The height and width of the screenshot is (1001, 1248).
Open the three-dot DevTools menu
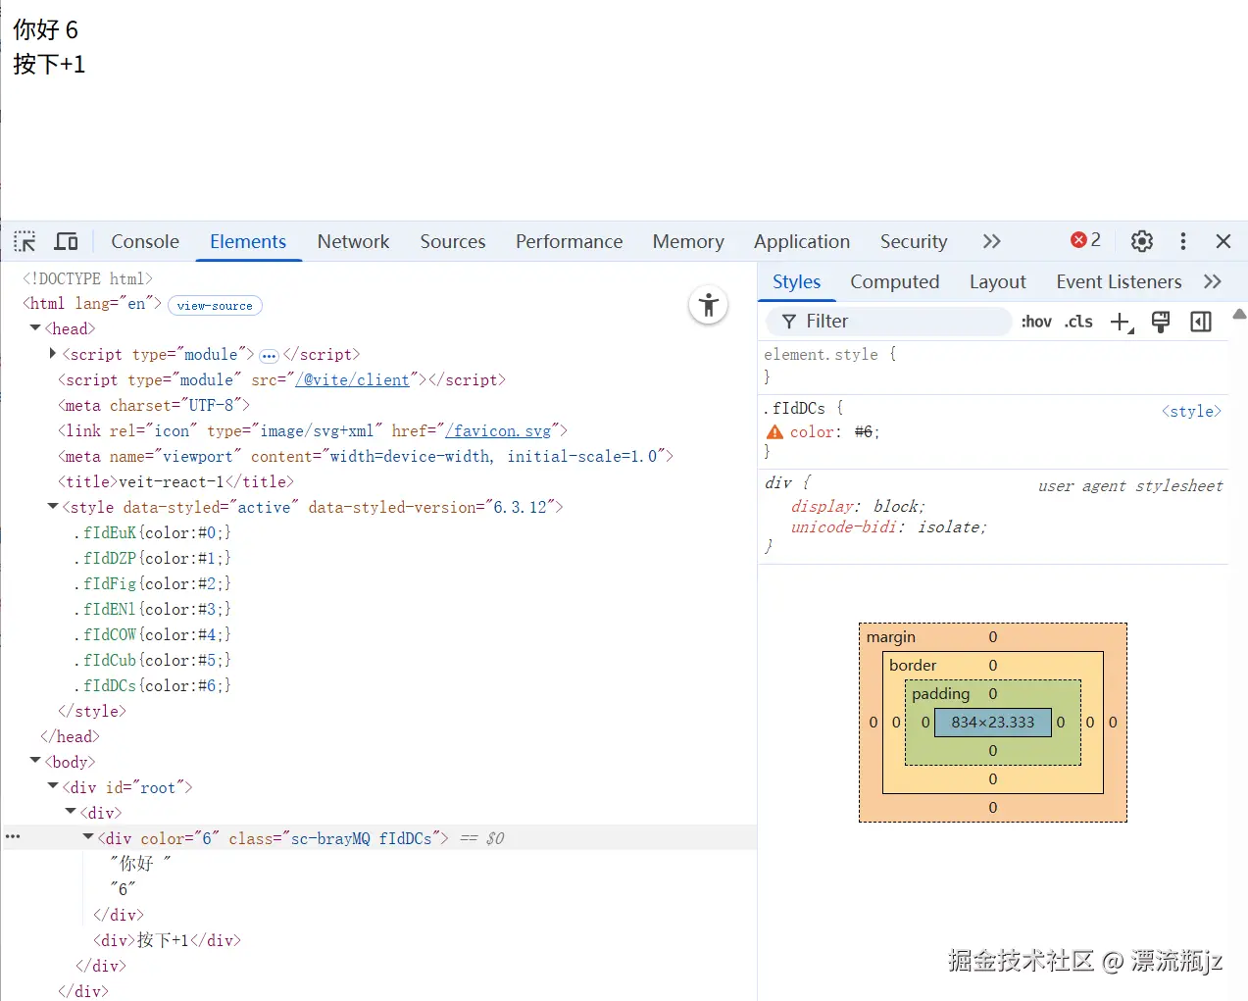(x=1182, y=241)
